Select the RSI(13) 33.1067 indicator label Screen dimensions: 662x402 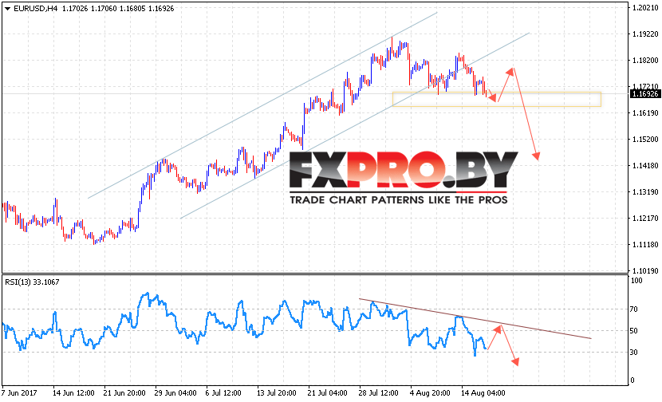click(x=32, y=282)
